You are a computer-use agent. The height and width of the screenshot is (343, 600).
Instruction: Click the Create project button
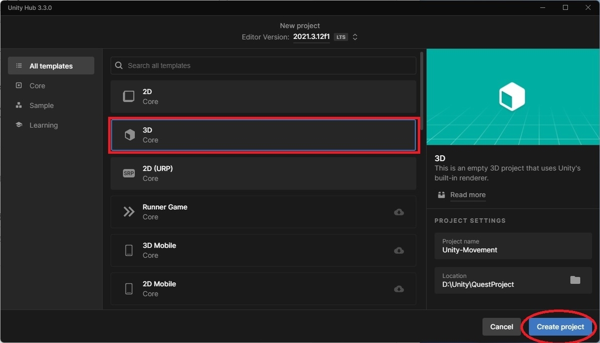coord(560,327)
